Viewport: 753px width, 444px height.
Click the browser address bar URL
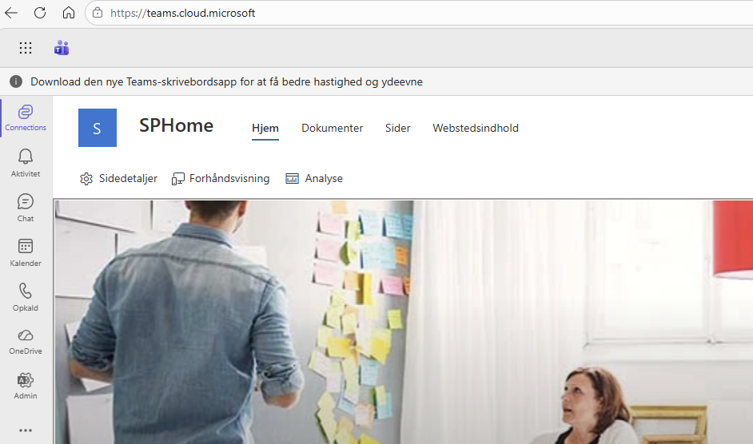pyautogui.click(x=182, y=13)
